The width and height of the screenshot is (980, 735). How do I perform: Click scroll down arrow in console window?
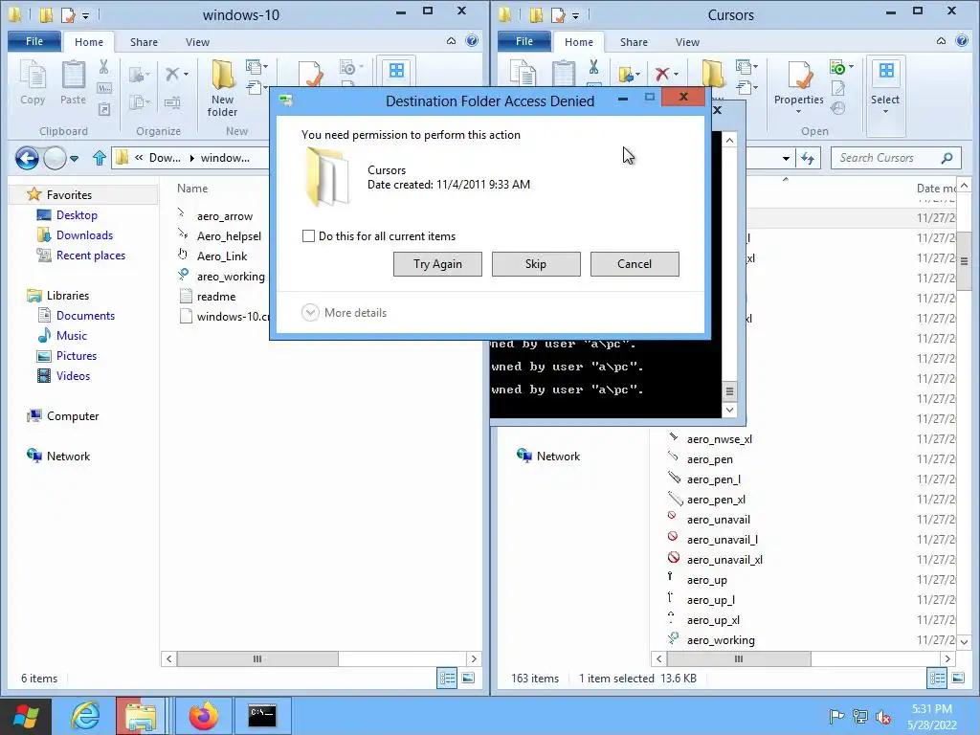[x=729, y=410]
